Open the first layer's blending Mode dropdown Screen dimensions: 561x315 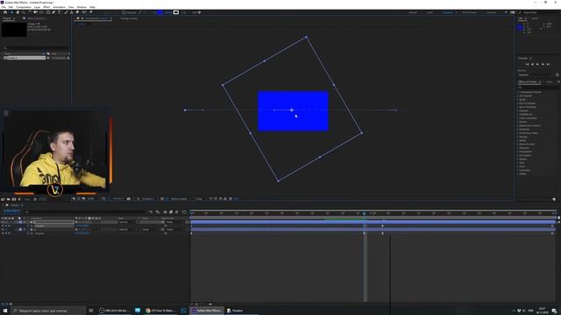pyautogui.click(x=127, y=222)
